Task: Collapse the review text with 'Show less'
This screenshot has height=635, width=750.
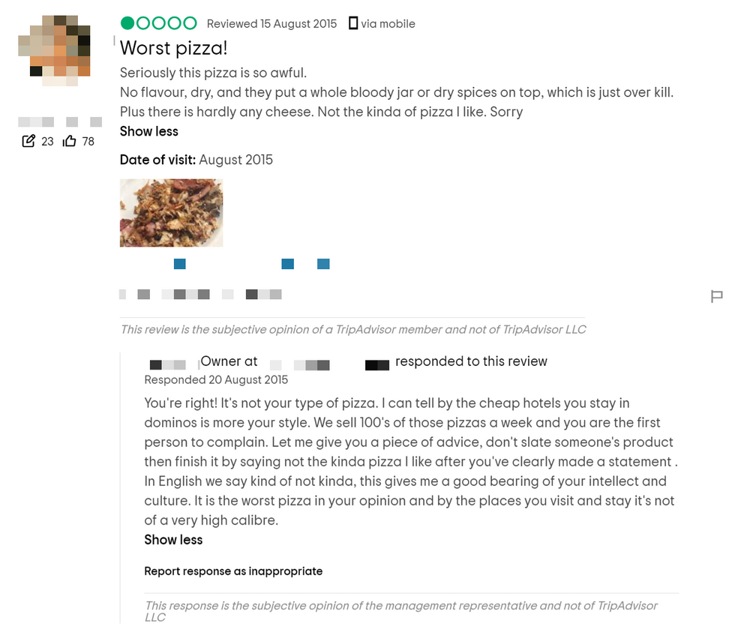Action: pyautogui.click(x=148, y=131)
